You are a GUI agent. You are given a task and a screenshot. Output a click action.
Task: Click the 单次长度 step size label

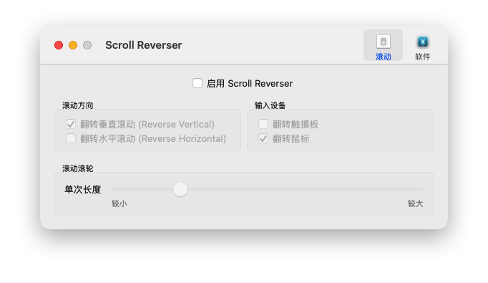pos(83,189)
